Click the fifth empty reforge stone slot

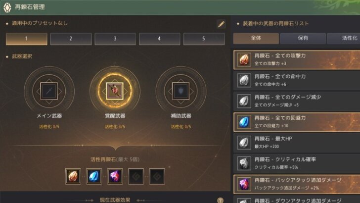157,176
